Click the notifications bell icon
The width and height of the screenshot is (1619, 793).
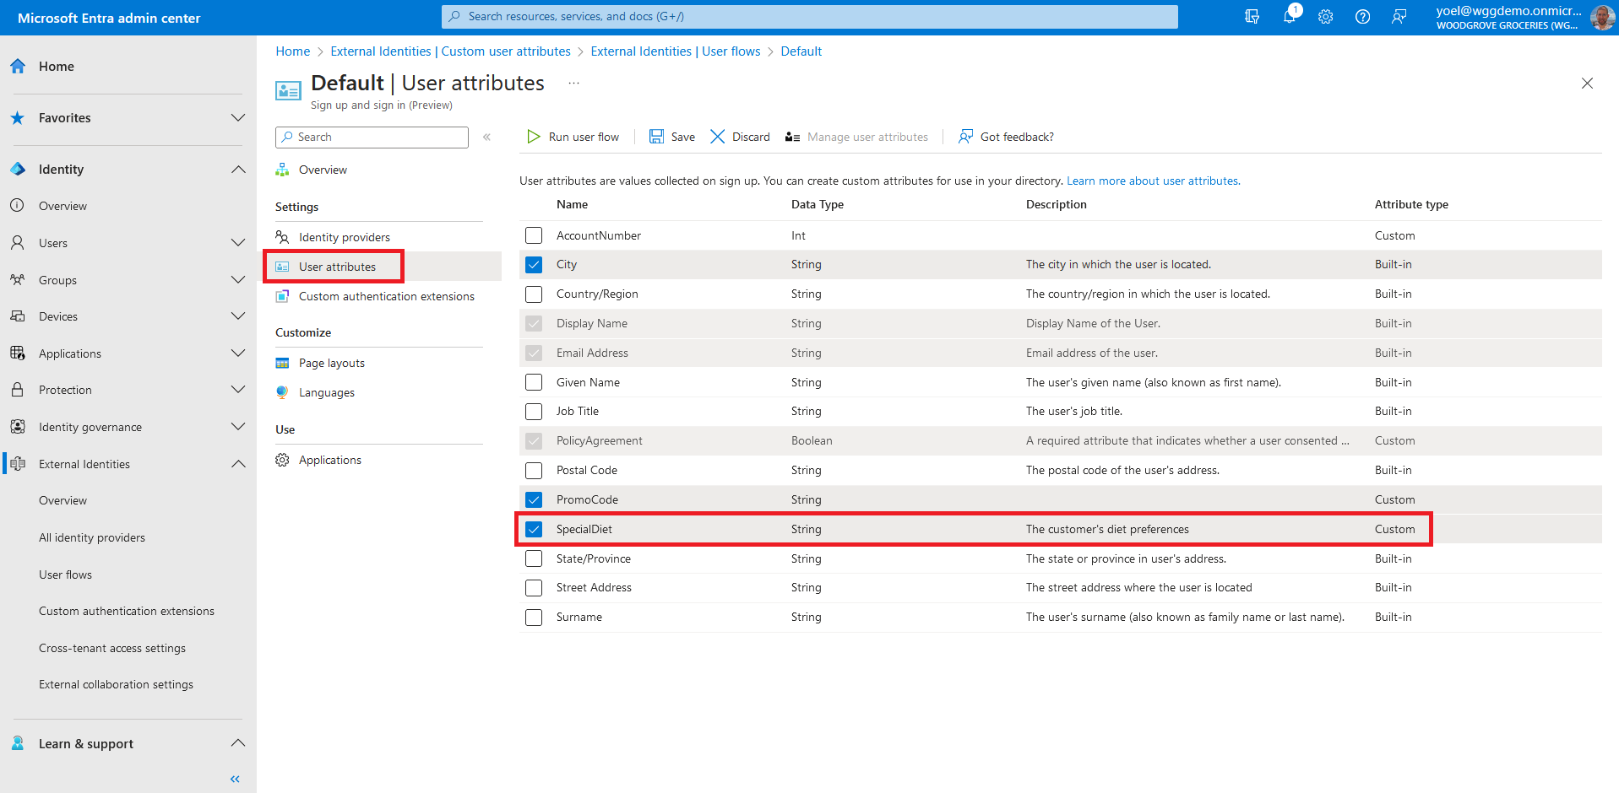(x=1289, y=16)
